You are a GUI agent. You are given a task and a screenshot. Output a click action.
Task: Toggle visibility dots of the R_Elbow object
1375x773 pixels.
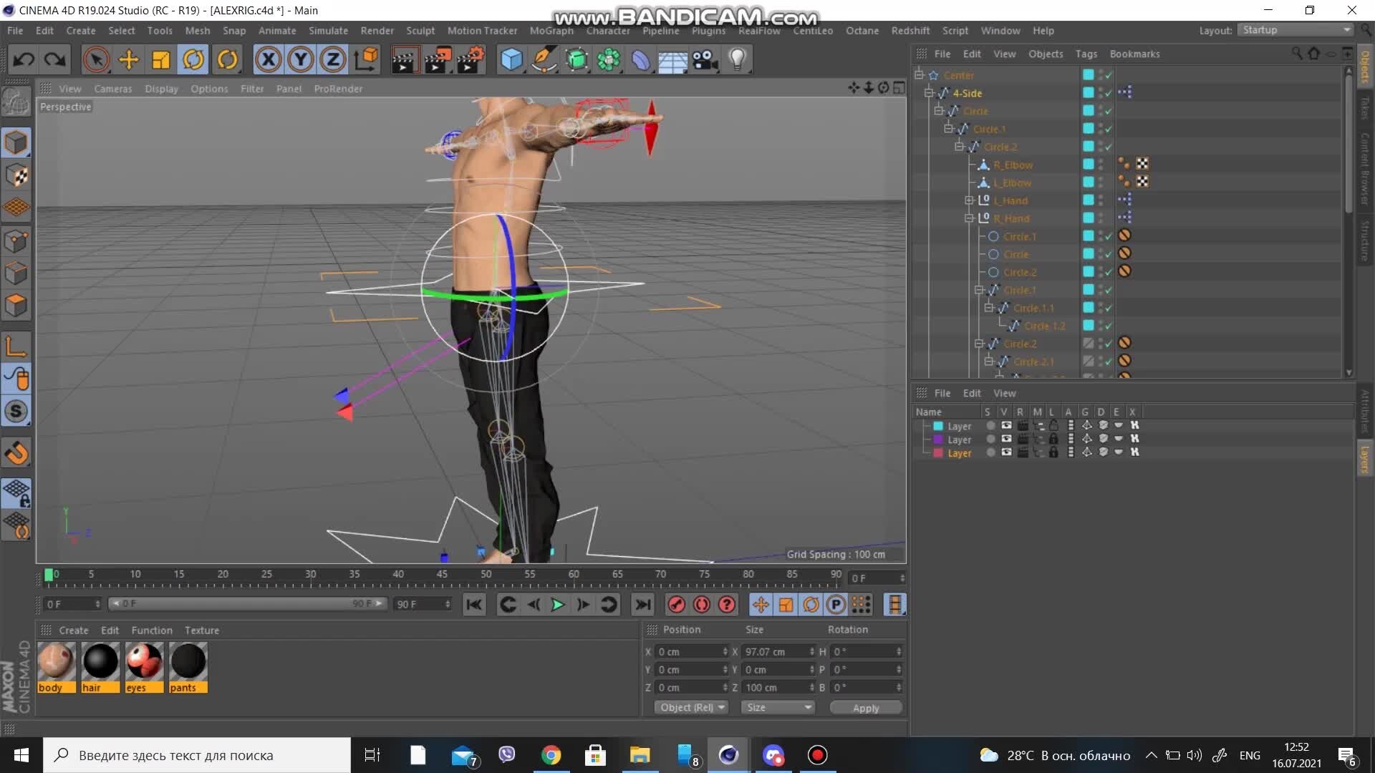(1101, 165)
